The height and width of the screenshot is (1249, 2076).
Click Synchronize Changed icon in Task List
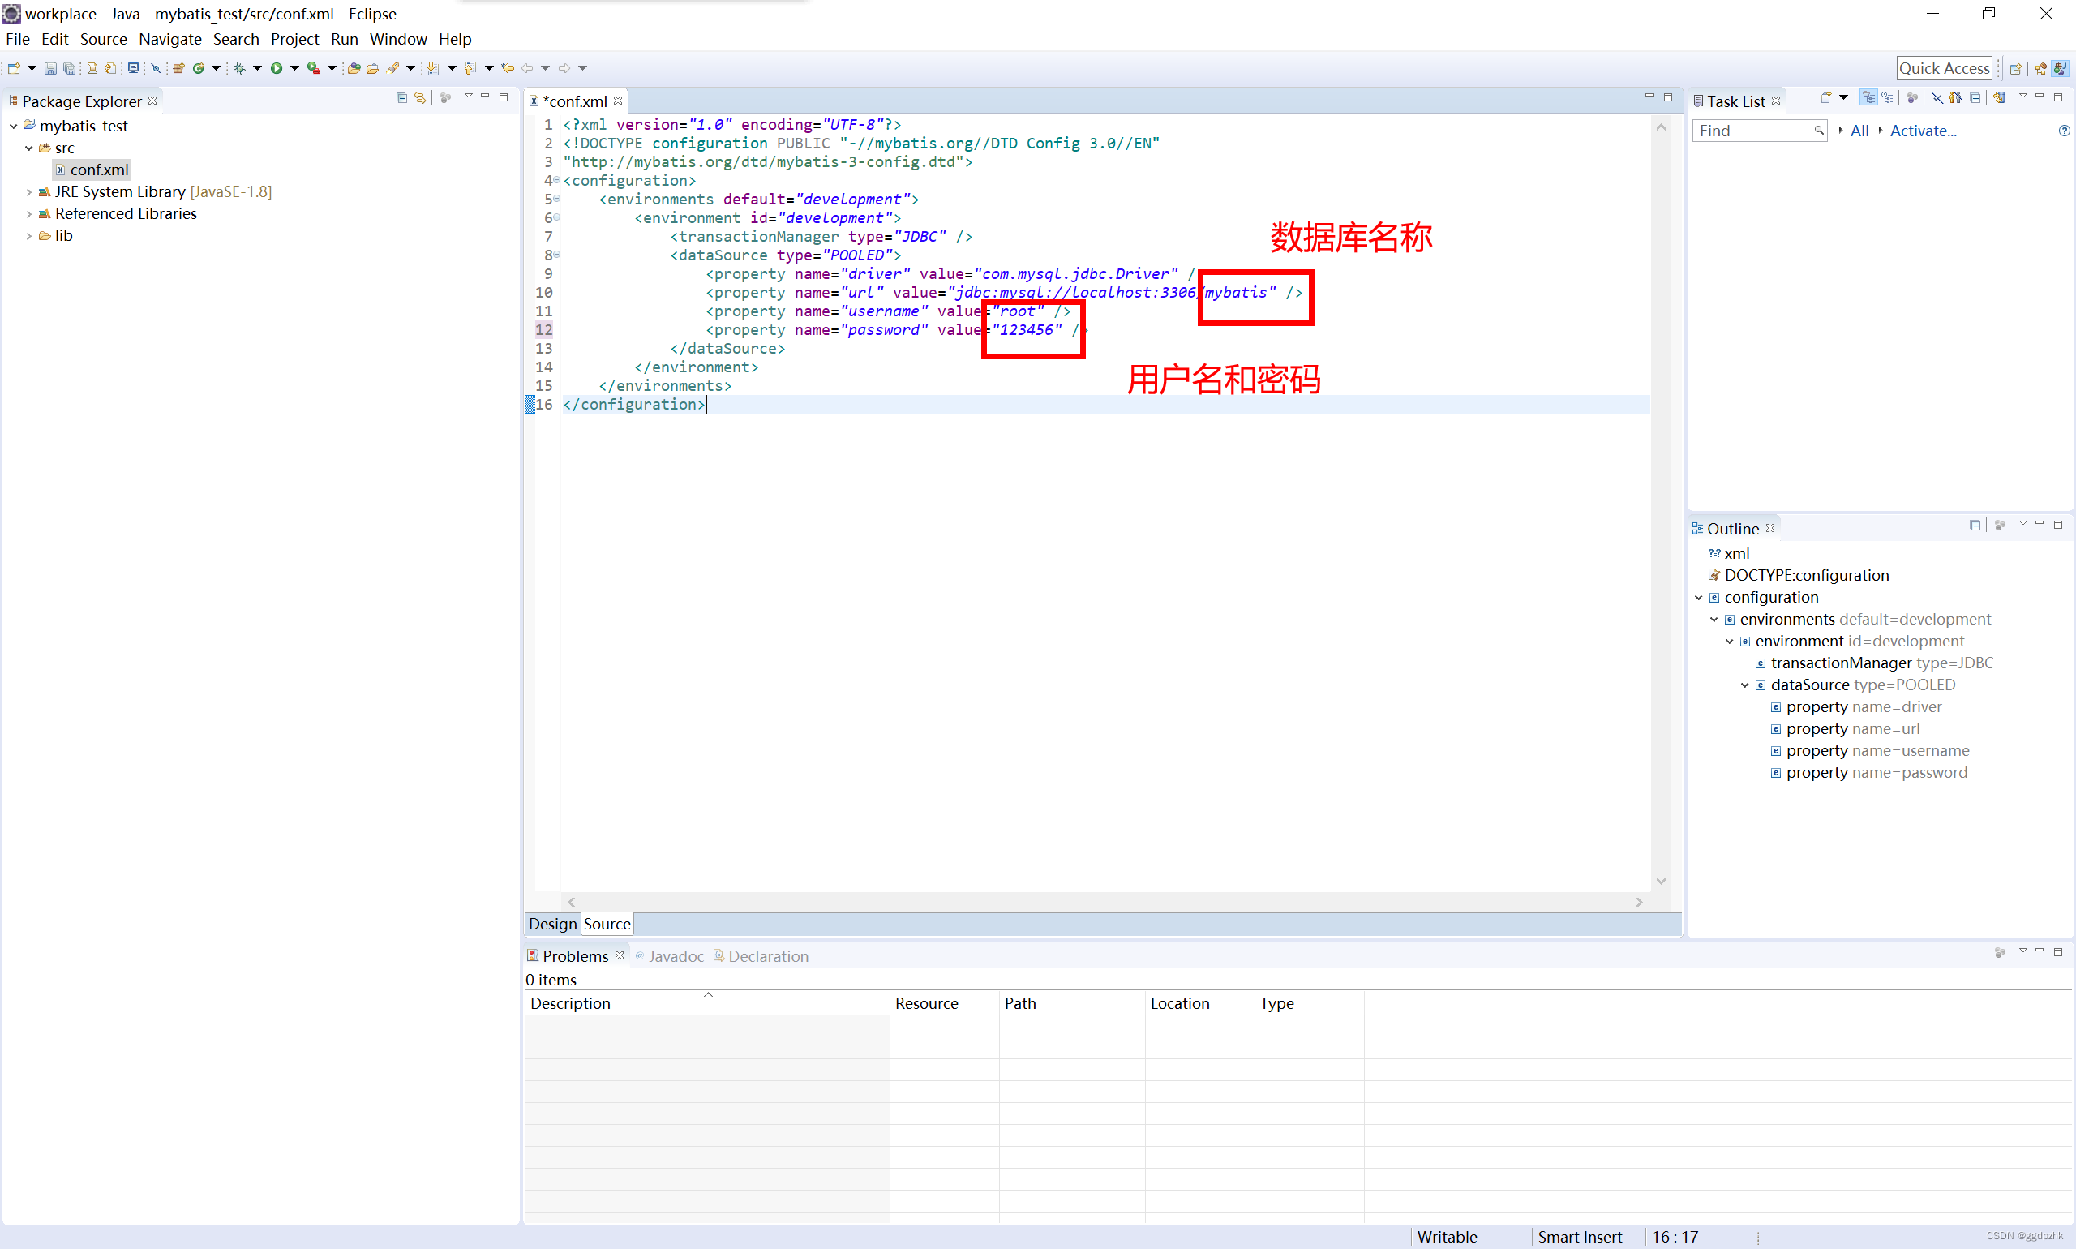tap(2000, 97)
